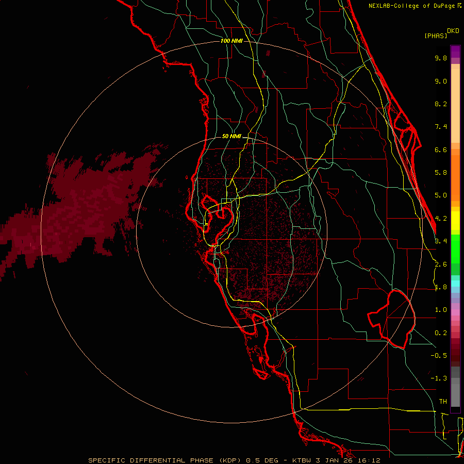Viewport: 464px width, 464px height.
Task: Click the 4.2 color scale value
Action: [441, 219]
